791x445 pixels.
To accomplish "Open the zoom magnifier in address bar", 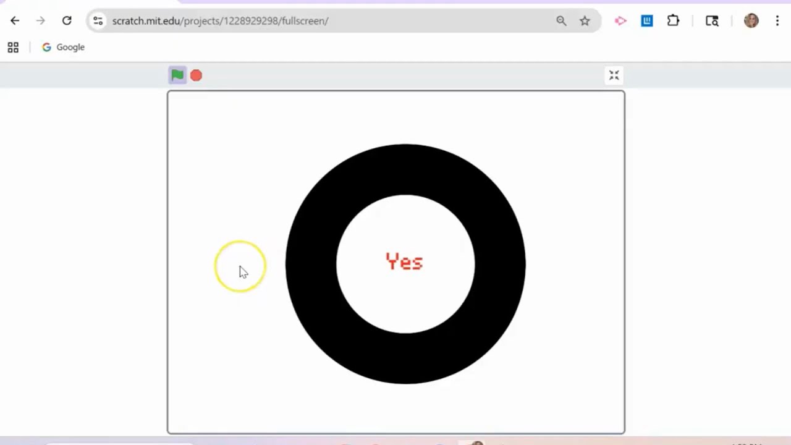I will coord(561,21).
